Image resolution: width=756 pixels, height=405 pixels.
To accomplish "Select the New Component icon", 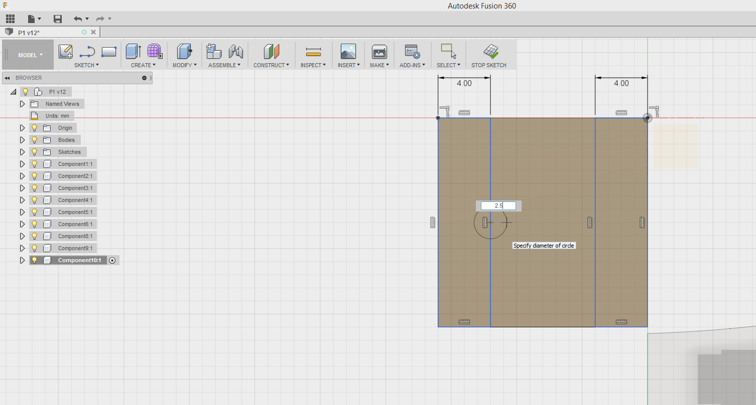I will 214,51.
